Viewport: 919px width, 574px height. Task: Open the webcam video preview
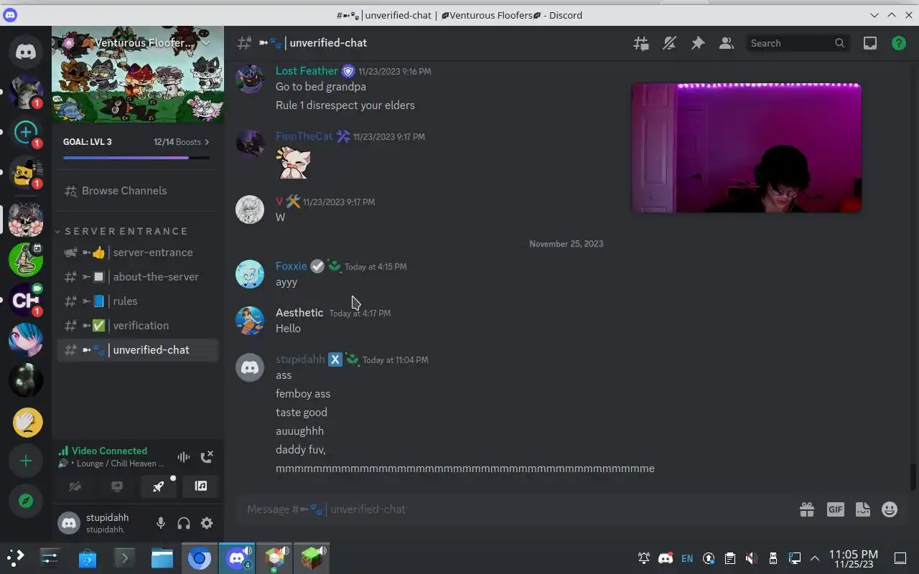(x=746, y=148)
